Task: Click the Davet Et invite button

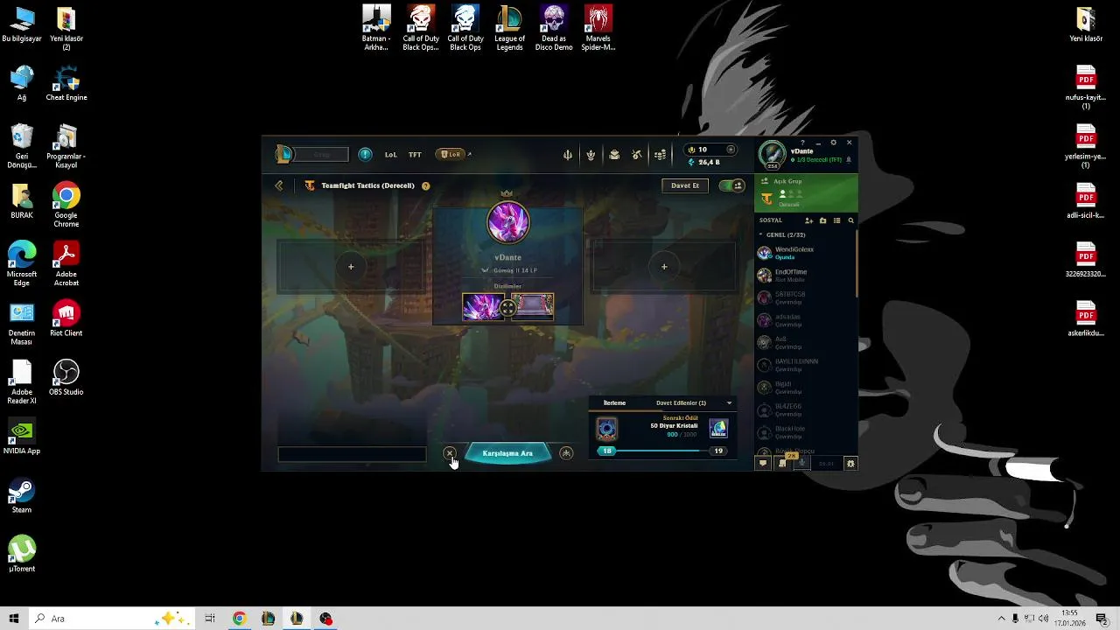Action: tap(685, 185)
